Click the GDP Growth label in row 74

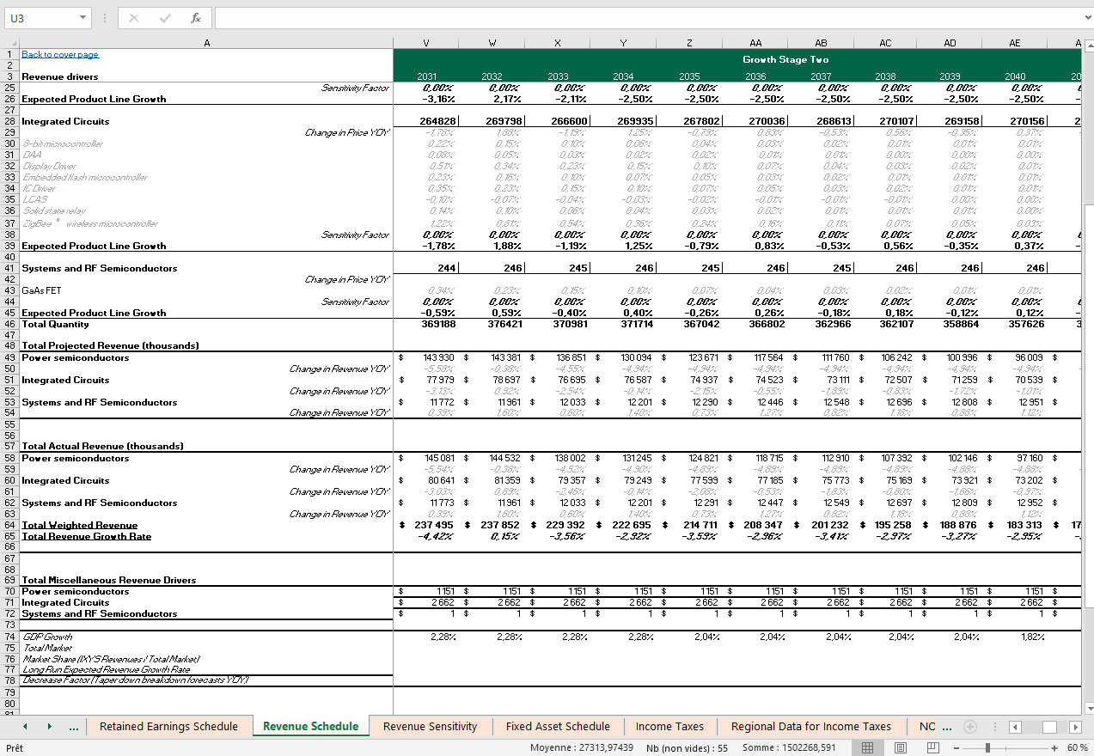coord(46,637)
